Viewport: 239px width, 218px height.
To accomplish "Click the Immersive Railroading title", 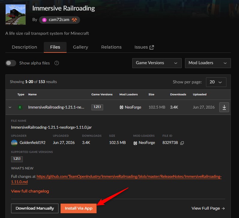I will pos(64,8).
